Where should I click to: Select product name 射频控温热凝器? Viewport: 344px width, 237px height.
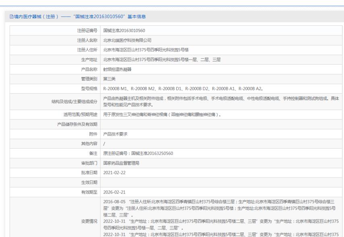click(117, 69)
